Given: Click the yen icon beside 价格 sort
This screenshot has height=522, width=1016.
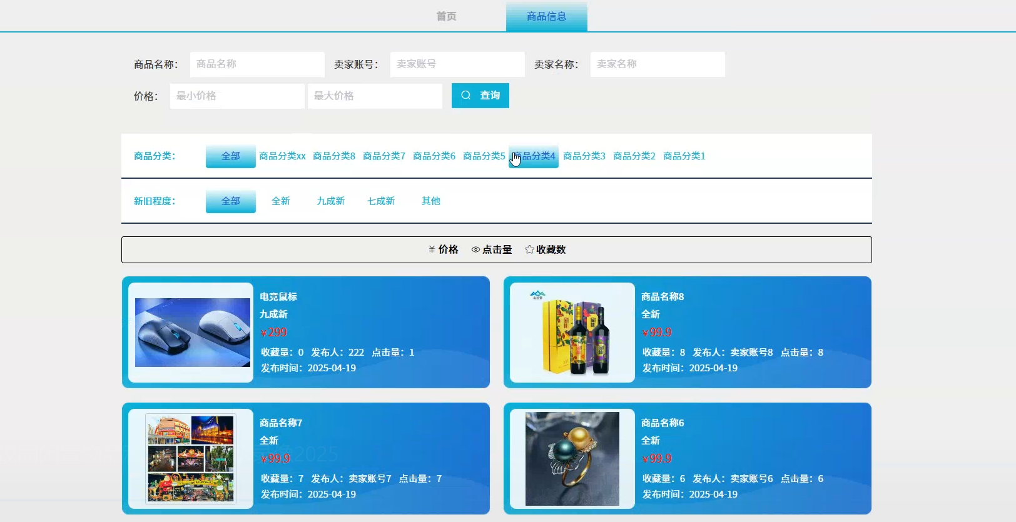Looking at the screenshot, I should (x=432, y=249).
